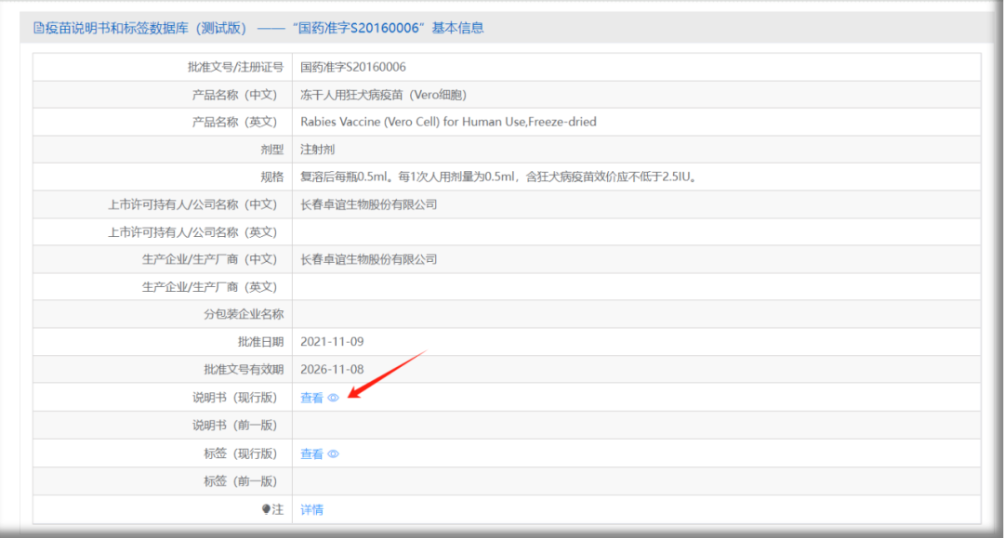Click the document icon in the page header

coord(38,28)
